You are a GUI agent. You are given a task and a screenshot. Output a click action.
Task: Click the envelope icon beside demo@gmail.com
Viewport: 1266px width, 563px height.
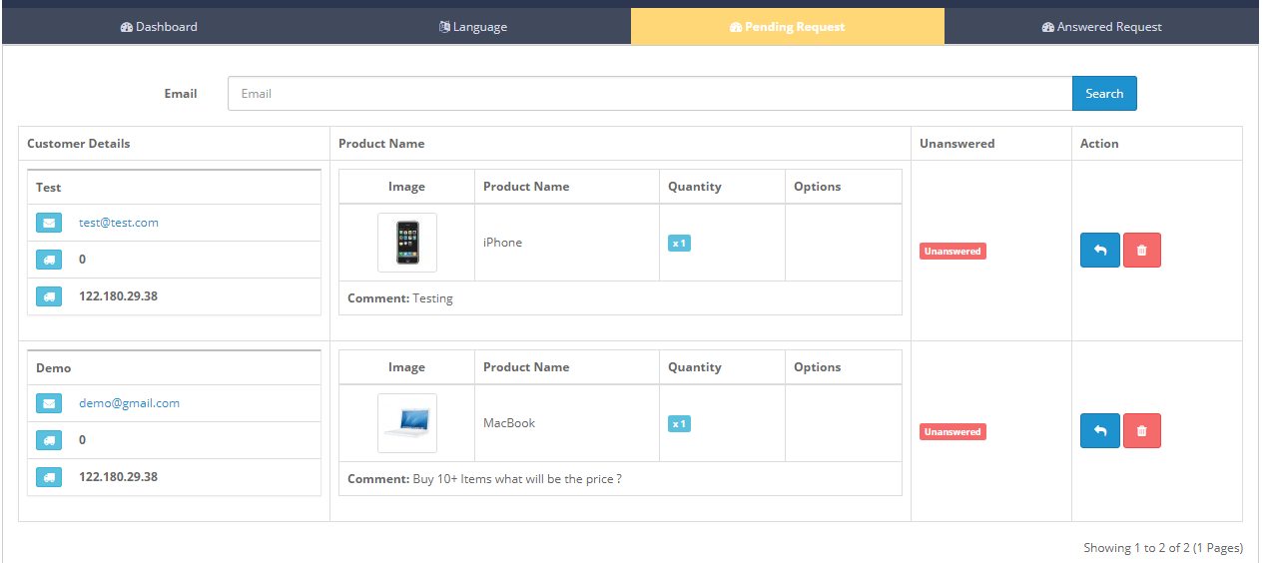pyautogui.click(x=49, y=403)
